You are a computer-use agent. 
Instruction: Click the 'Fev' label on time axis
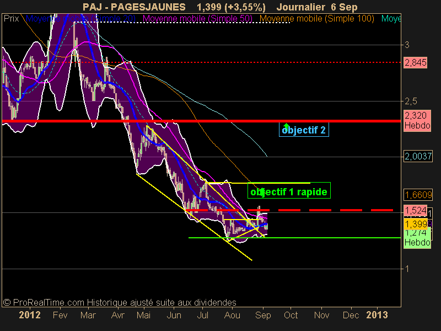60,315
